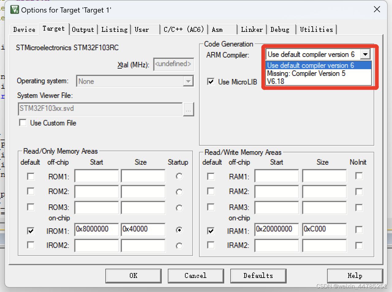Check the ROM2 default checkbox

coord(31,191)
